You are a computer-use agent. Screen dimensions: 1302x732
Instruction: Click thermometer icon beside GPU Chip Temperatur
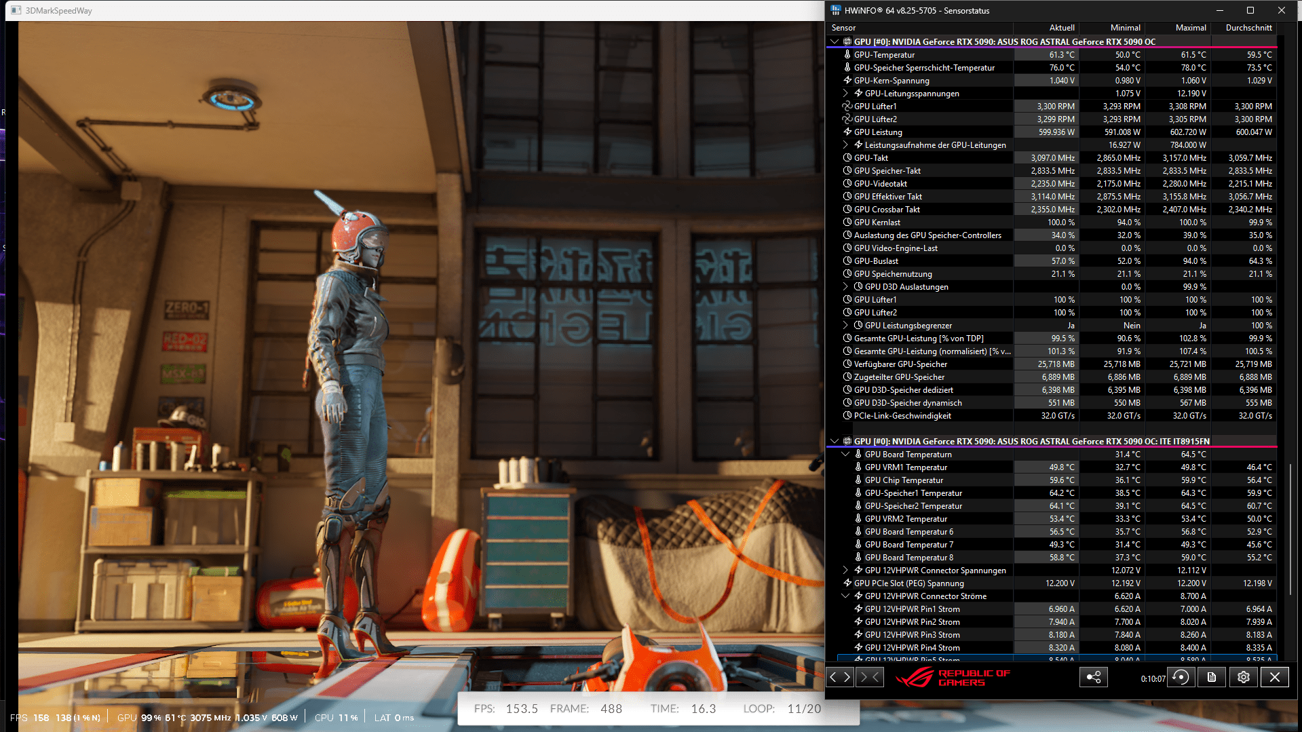[x=858, y=480]
